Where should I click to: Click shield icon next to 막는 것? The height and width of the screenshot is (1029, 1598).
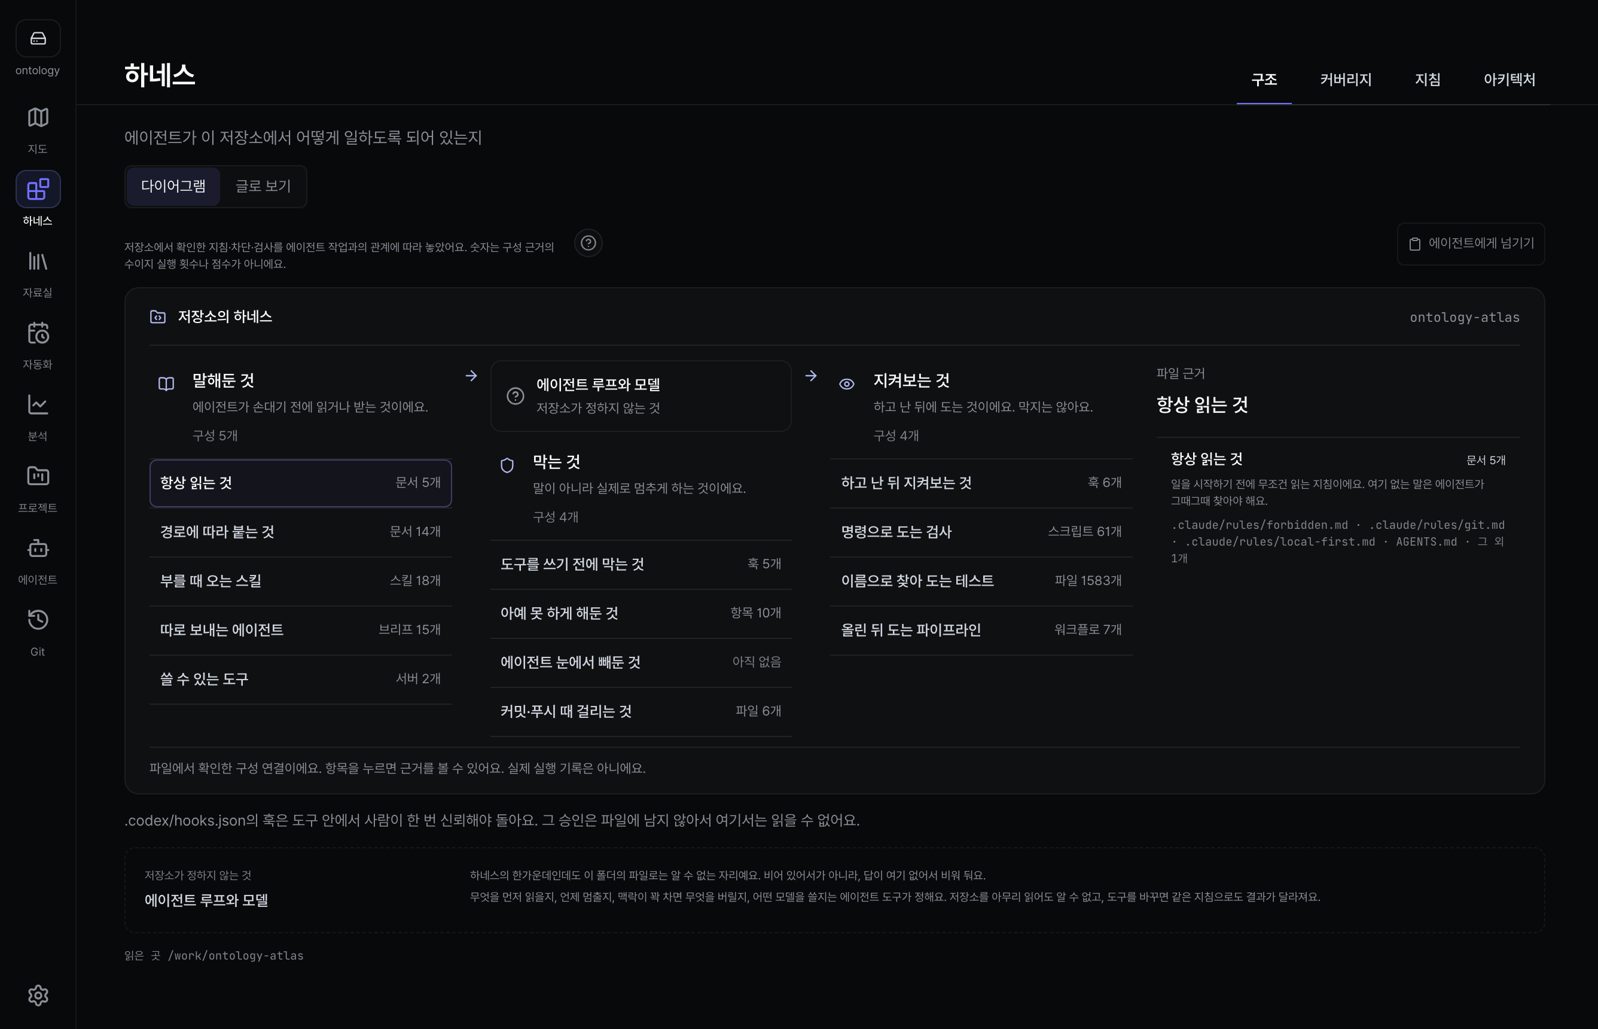tap(508, 465)
